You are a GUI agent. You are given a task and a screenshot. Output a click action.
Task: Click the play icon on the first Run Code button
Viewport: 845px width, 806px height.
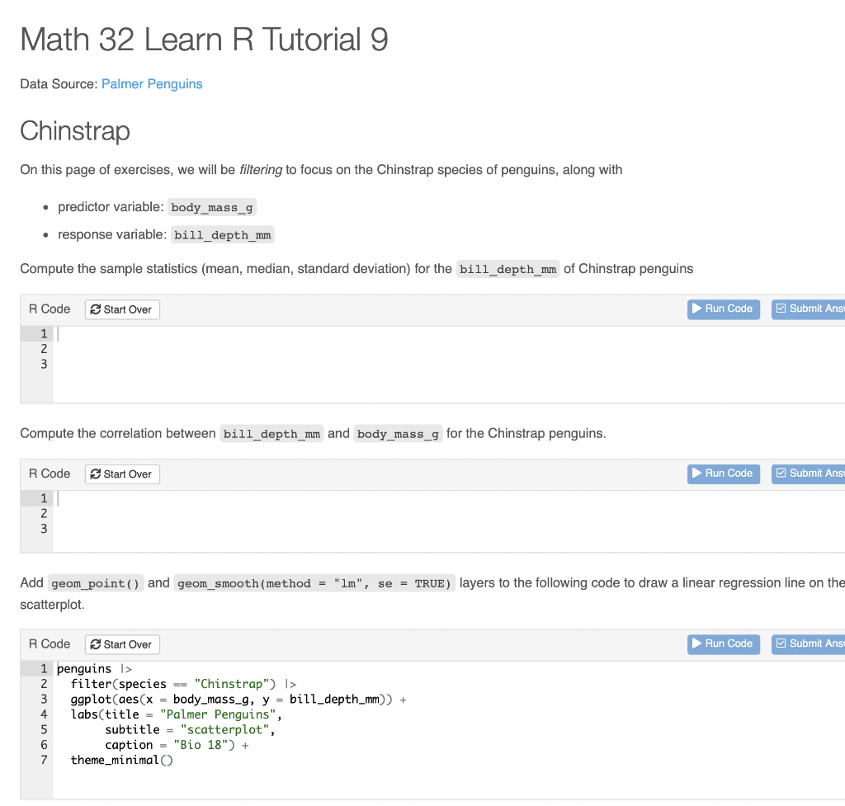point(697,309)
